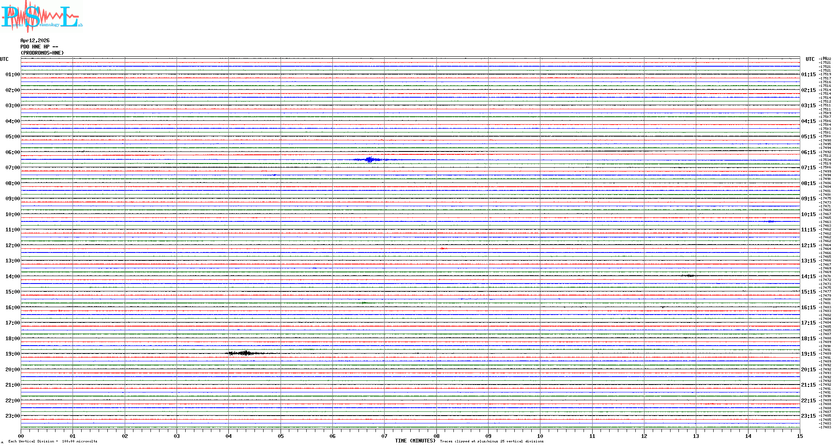Click the (PRODROMOS-HNE) station name label
The width and height of the screenshot is (833, 447).
42,53
